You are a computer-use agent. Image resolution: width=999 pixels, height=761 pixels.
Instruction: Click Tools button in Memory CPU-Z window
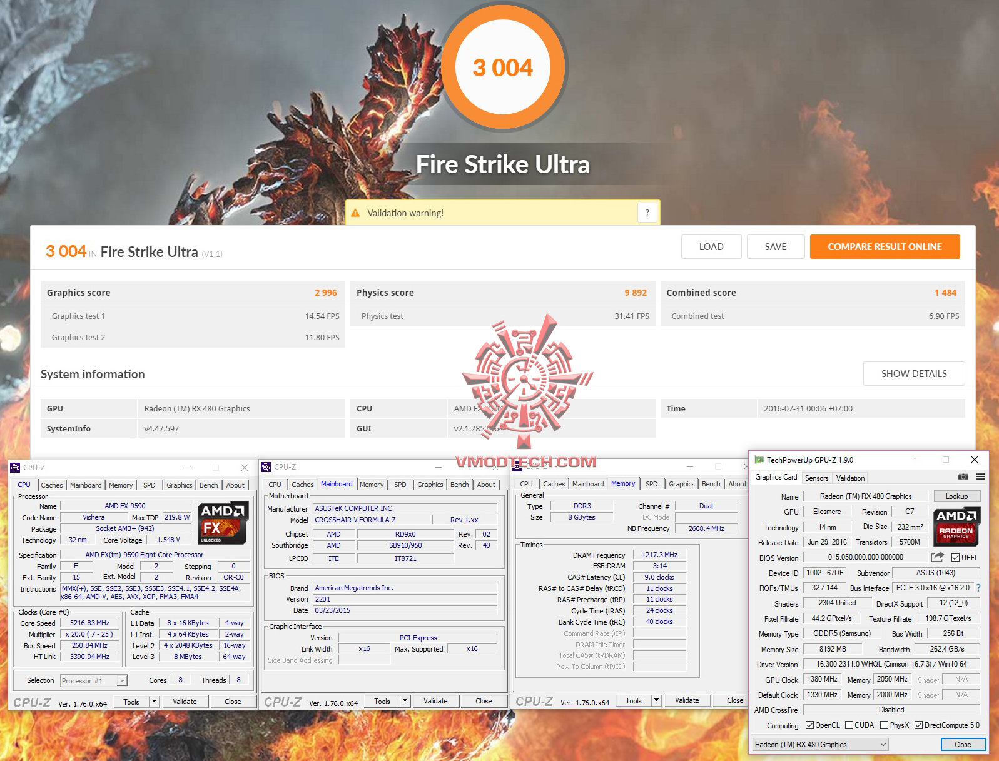[x=634, y=700]
